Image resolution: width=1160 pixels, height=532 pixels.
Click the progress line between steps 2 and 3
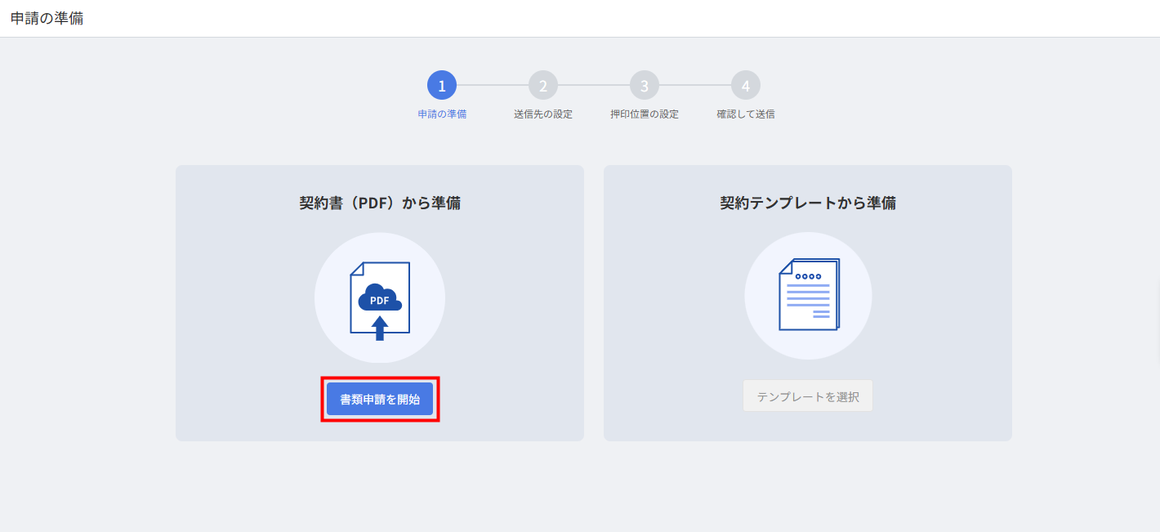point(594,85)
